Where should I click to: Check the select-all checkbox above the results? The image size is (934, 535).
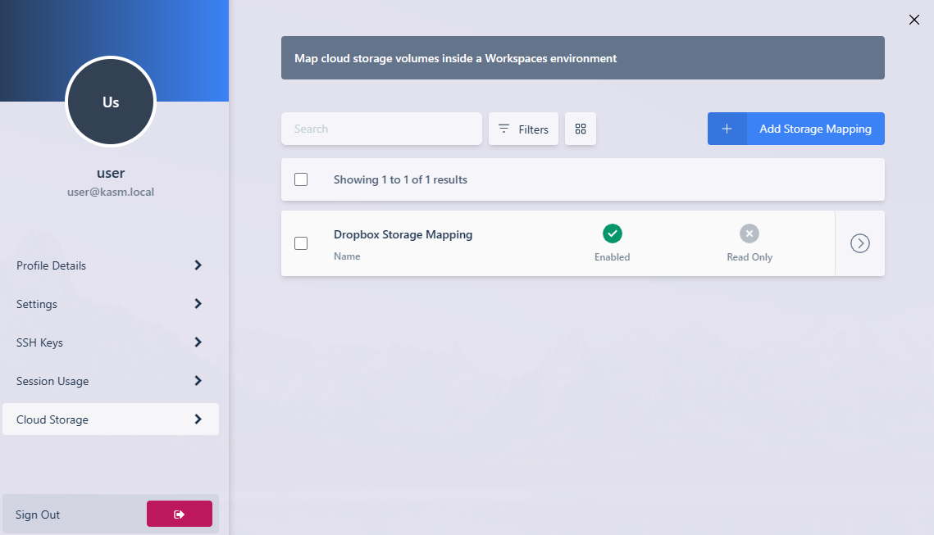(301, 179)
